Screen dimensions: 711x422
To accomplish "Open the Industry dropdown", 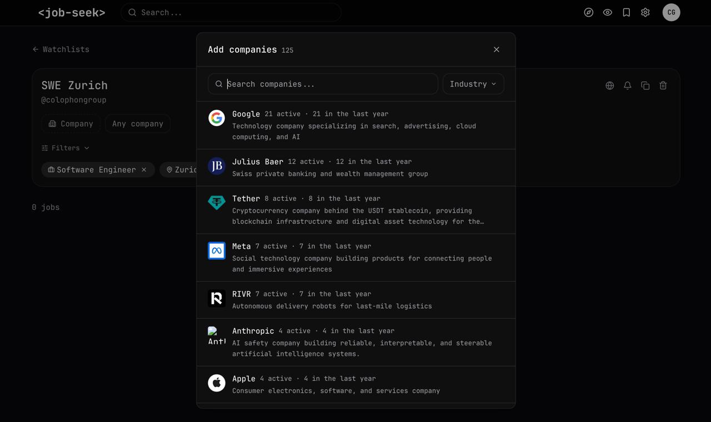I will tap(473, 84).
